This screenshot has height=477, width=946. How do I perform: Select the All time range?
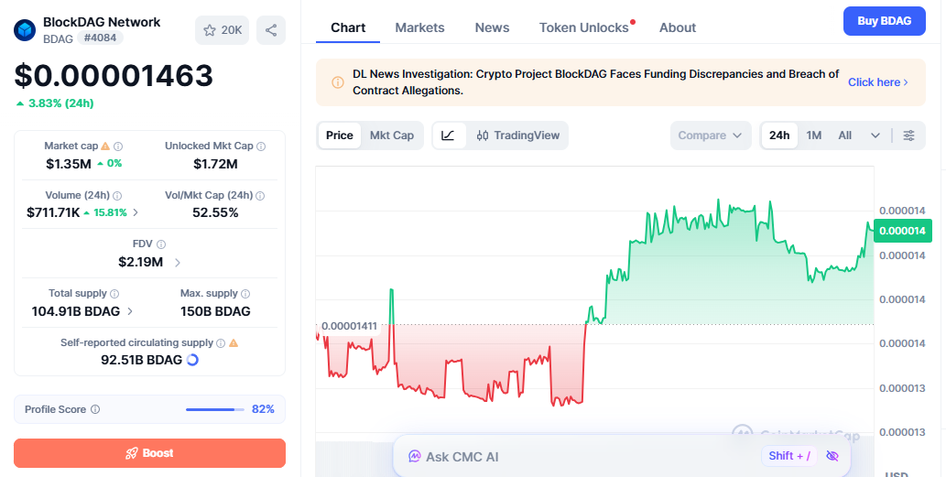click(845, 136)
